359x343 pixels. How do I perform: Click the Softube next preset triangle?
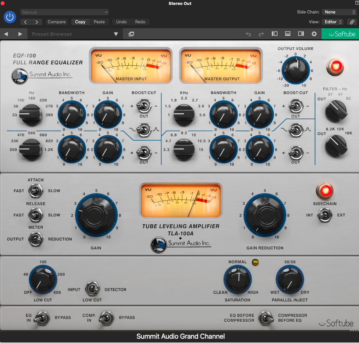point(20,34)
